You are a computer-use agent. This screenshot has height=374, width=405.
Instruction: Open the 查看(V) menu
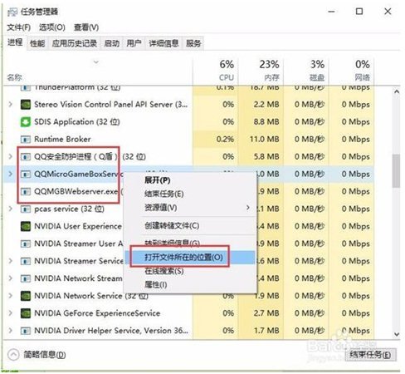(x=86, y=27)
